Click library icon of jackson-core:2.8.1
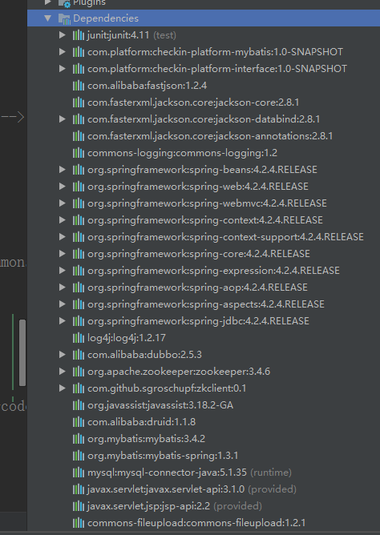Screen dimensions: 380x535 (79, 102)
